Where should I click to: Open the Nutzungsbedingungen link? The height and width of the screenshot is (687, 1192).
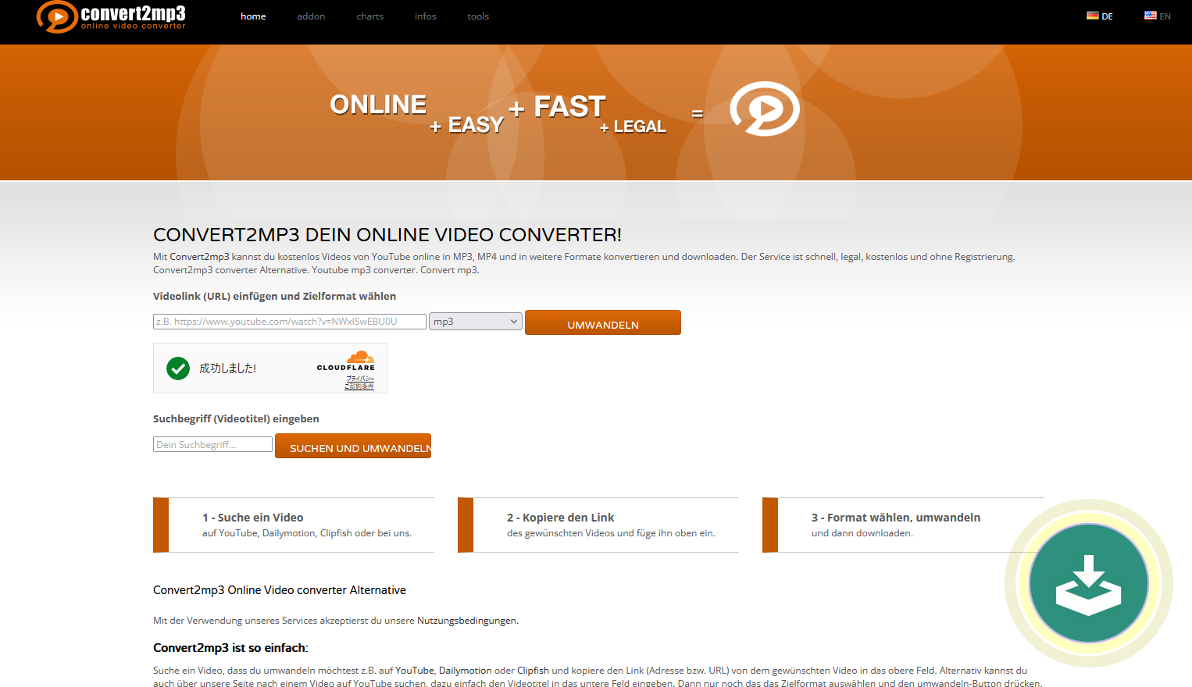466,621
